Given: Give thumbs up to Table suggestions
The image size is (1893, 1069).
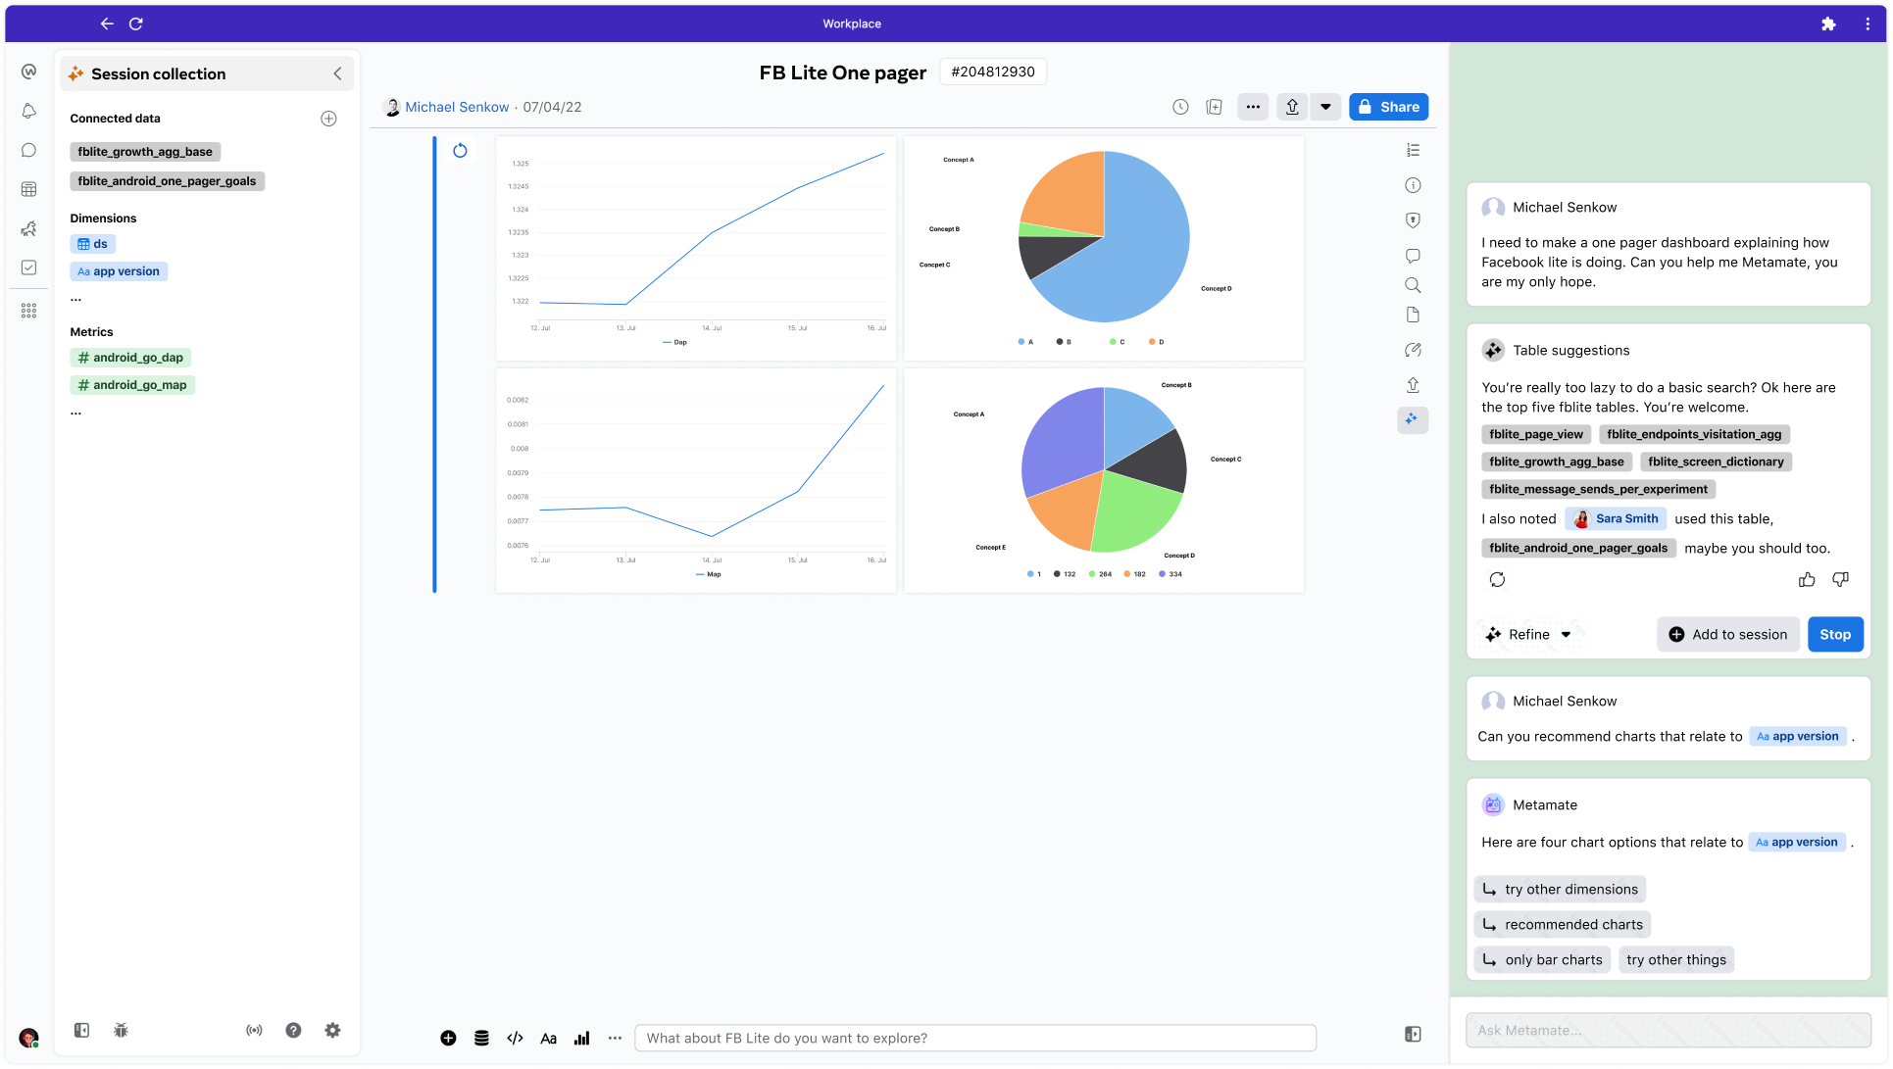Looking at the screenshot, I should coord(1806,579).
